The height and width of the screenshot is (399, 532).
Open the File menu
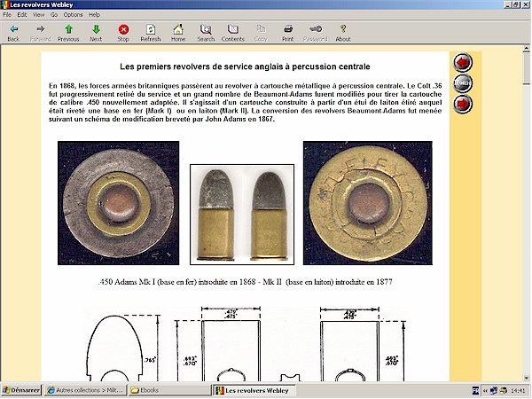pos(7,14)
